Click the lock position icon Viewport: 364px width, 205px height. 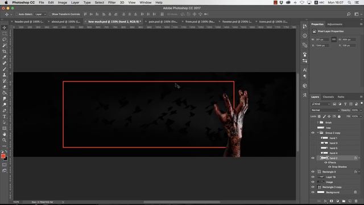329,116
